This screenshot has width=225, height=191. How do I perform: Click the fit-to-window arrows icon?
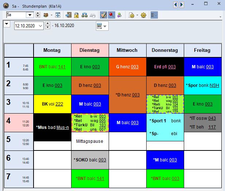pyautogui.click(x=58, y=15)
